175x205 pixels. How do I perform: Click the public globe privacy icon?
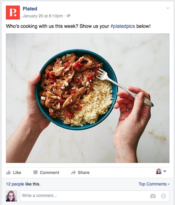click(69, 16)
